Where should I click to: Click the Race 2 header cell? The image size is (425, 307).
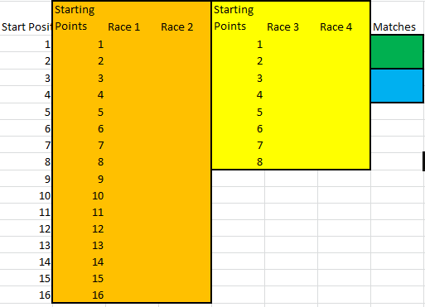tap(177, 27)
